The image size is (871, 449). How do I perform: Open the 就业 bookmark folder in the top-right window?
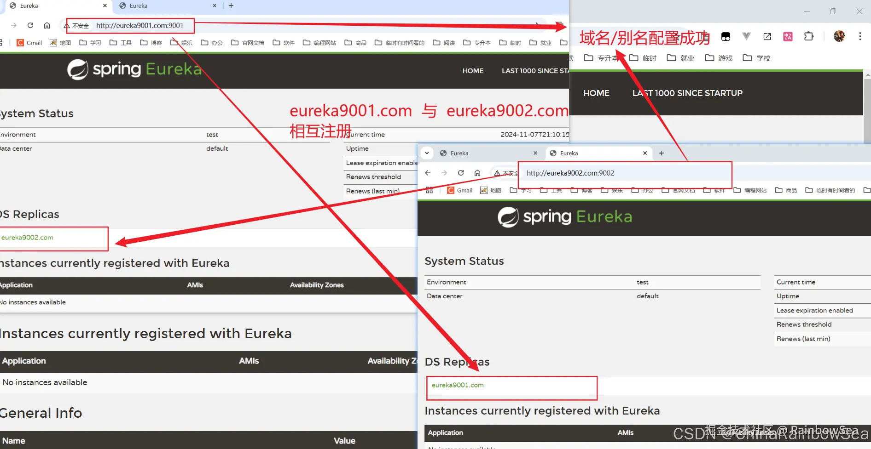(680, 58)
